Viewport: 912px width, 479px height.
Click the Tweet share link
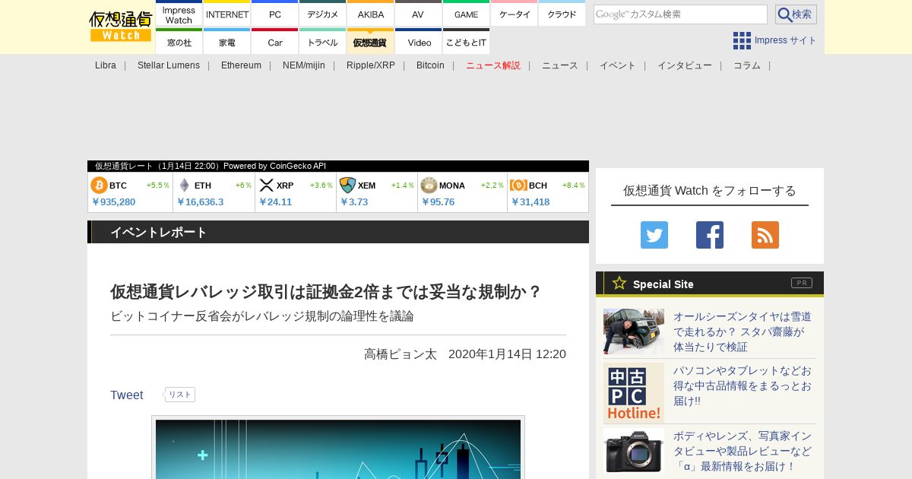point(127,395)
